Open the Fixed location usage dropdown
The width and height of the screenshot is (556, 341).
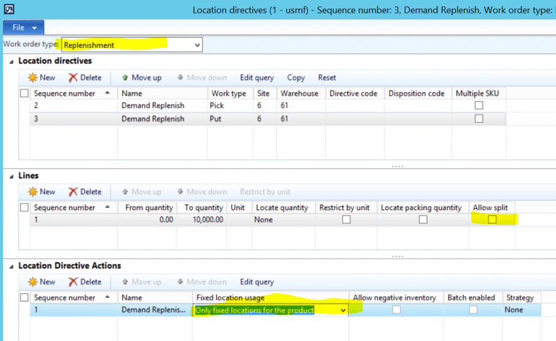pyautogui.click(x=342, y=310)
